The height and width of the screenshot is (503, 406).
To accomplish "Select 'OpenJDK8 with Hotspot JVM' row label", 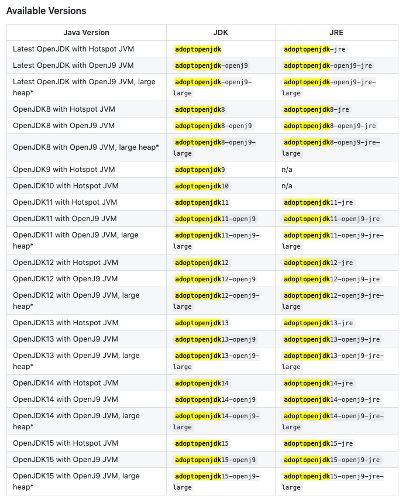I will [64, 109].
